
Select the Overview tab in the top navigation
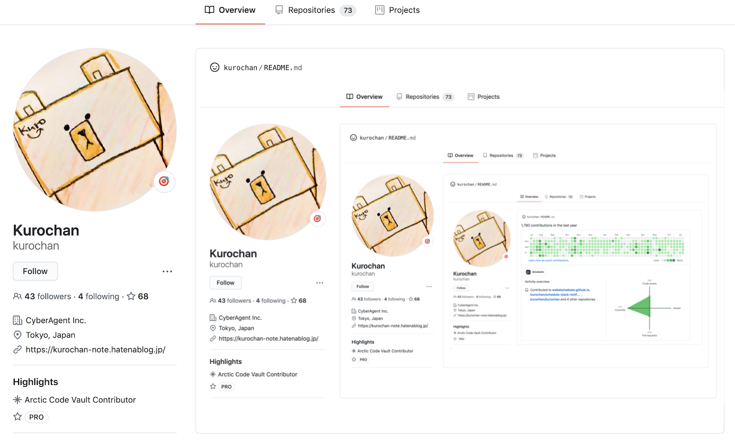coord(230,10)
